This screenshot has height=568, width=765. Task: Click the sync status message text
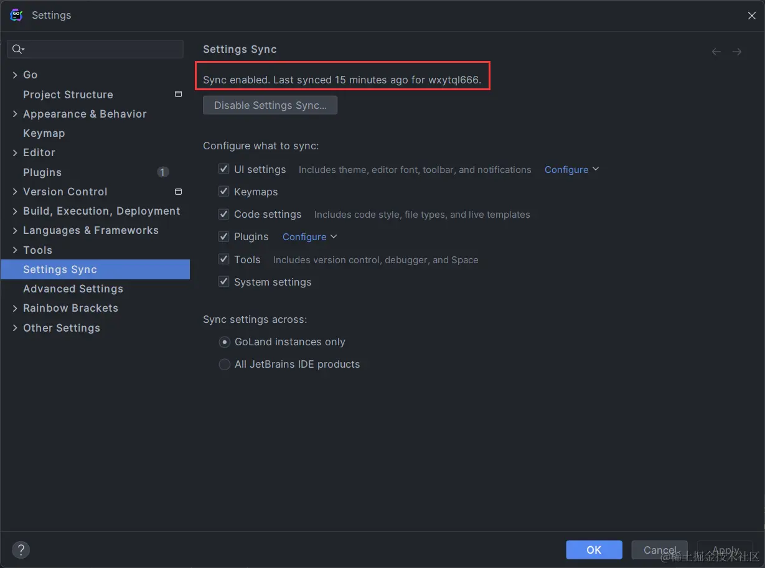[x=342, y=80]
